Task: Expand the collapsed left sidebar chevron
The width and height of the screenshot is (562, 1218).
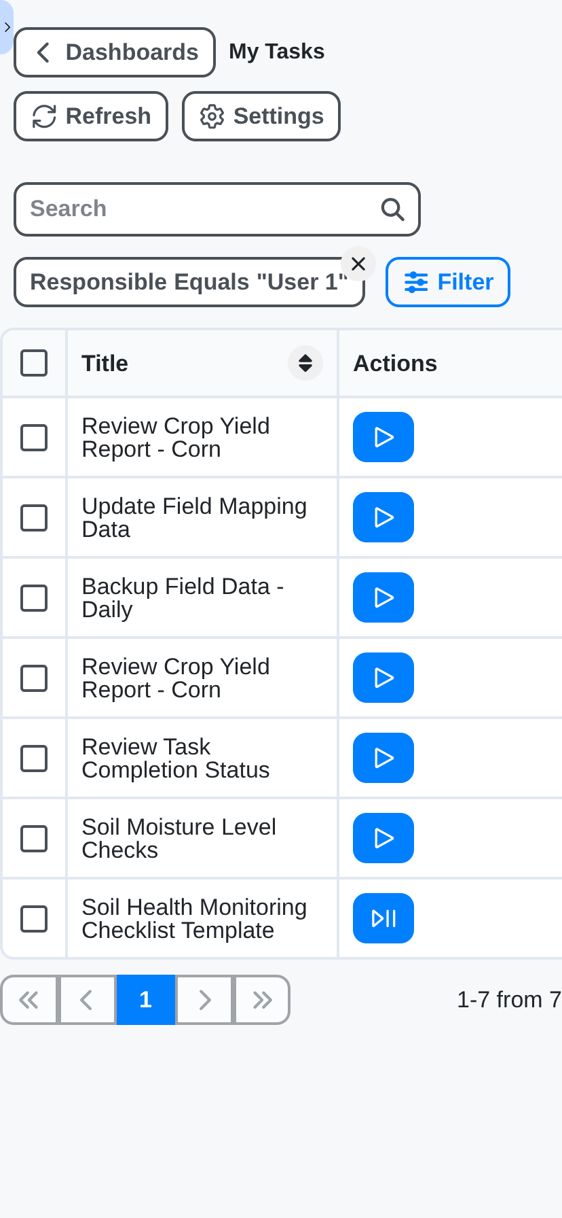Action: tap(7, 27)
